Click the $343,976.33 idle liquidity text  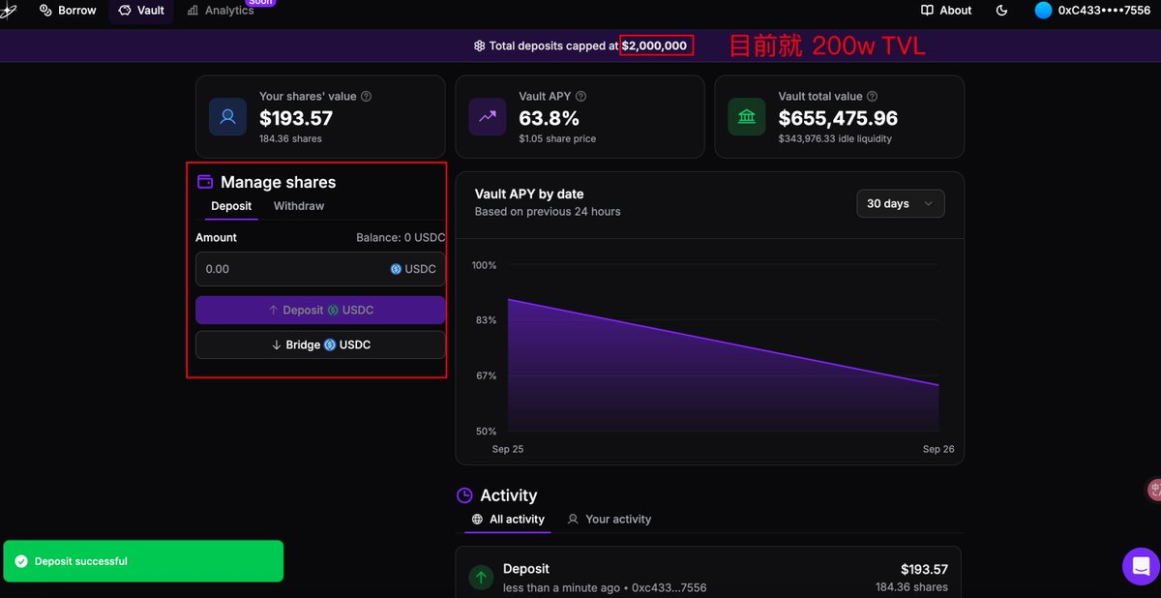[x=835, y=139]
